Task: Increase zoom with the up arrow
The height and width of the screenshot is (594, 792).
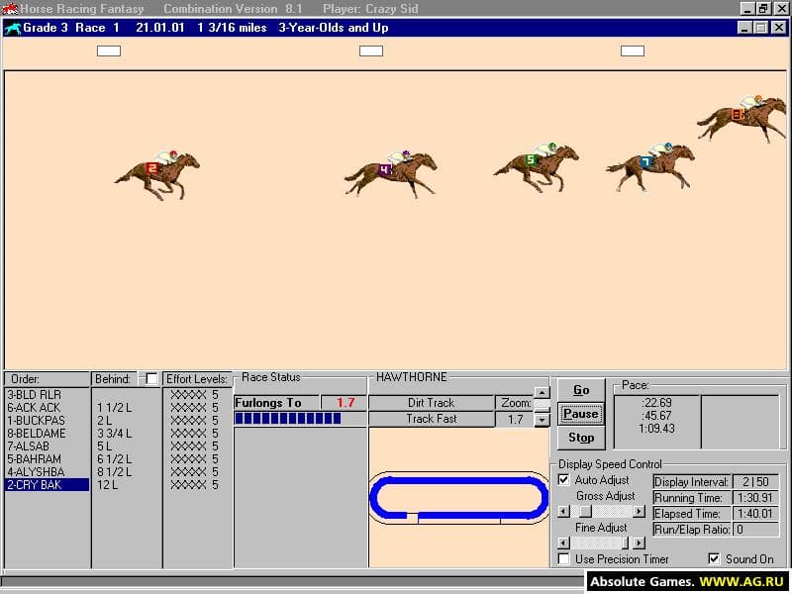Action: coord(542,392)
